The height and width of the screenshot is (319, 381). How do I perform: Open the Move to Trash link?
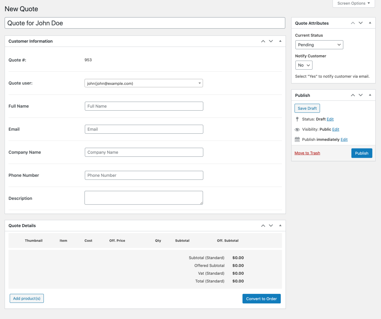pyautogui.click(x=307, y=153)
